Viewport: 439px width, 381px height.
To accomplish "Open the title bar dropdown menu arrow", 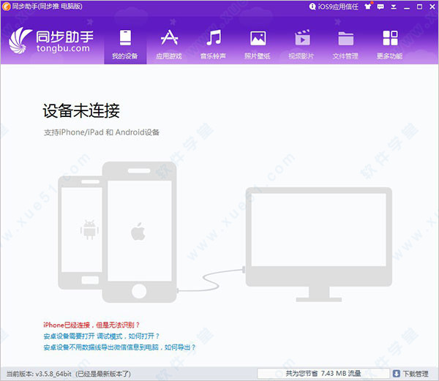I will click(394, 7).
